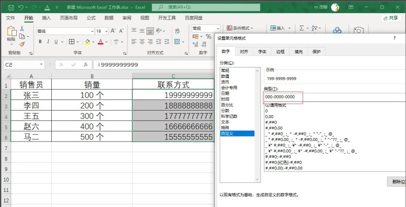Viewport: 406px width, 207px height.
Task: Undo the last action in Excel
Action: pos(21,8)
